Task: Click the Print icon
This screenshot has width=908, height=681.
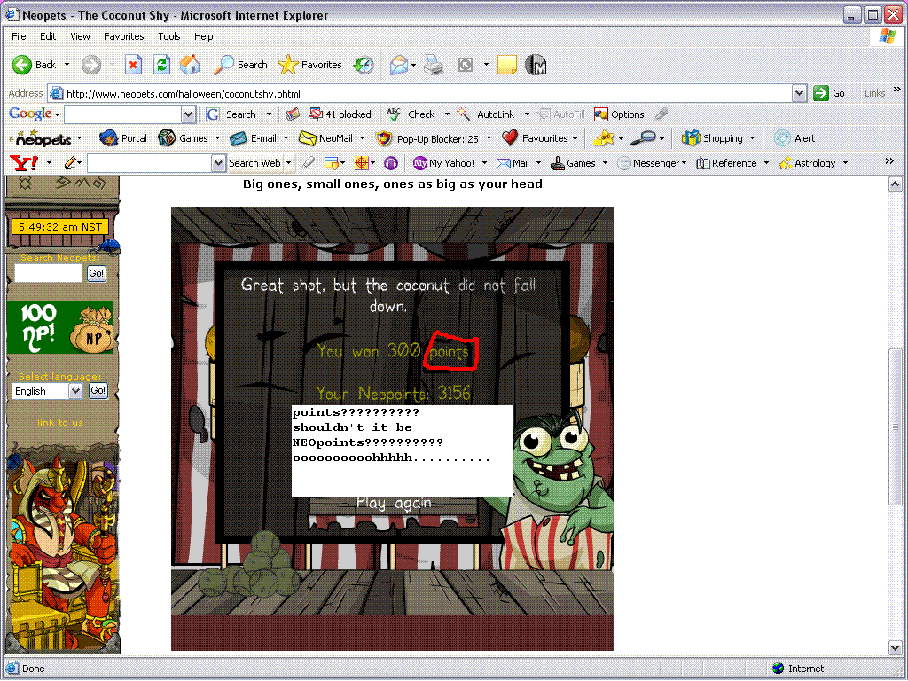Action: [x=433, y=66]
